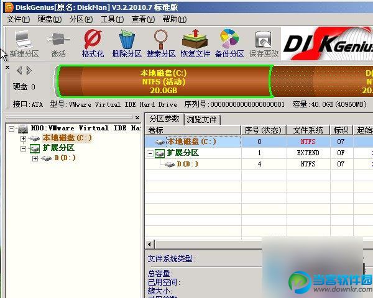This screenshot has width=373, height=298.
Task: Go to previous disk with left arrow
Action: point(19,70)
